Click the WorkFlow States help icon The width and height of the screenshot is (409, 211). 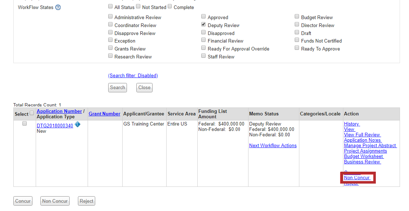58,8
